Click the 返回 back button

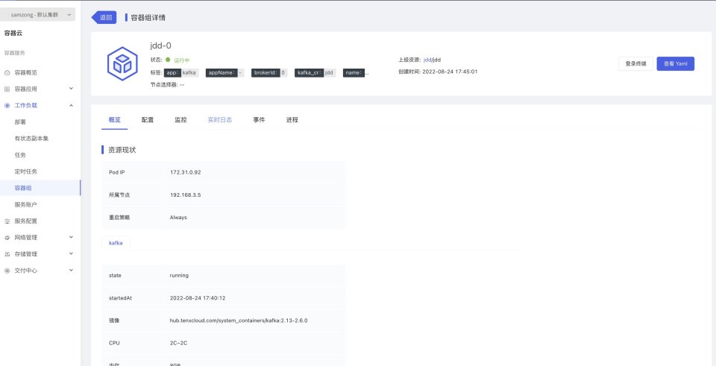pos(105,17)
